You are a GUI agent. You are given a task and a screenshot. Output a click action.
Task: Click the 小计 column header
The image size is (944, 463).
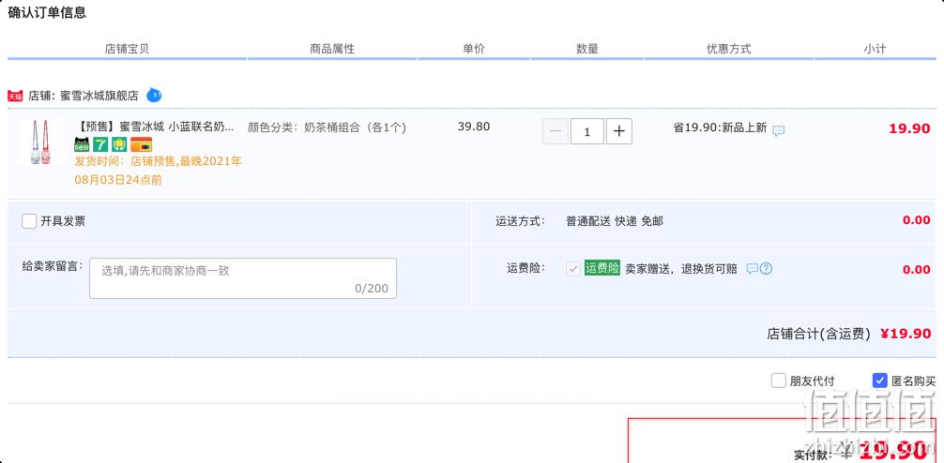click(875, 50)
